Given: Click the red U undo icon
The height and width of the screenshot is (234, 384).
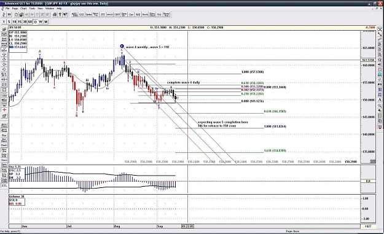Looking at the screenshot, I should coord(380,127).
